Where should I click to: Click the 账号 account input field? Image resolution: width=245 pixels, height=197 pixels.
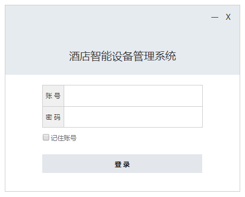pos(133,96)
